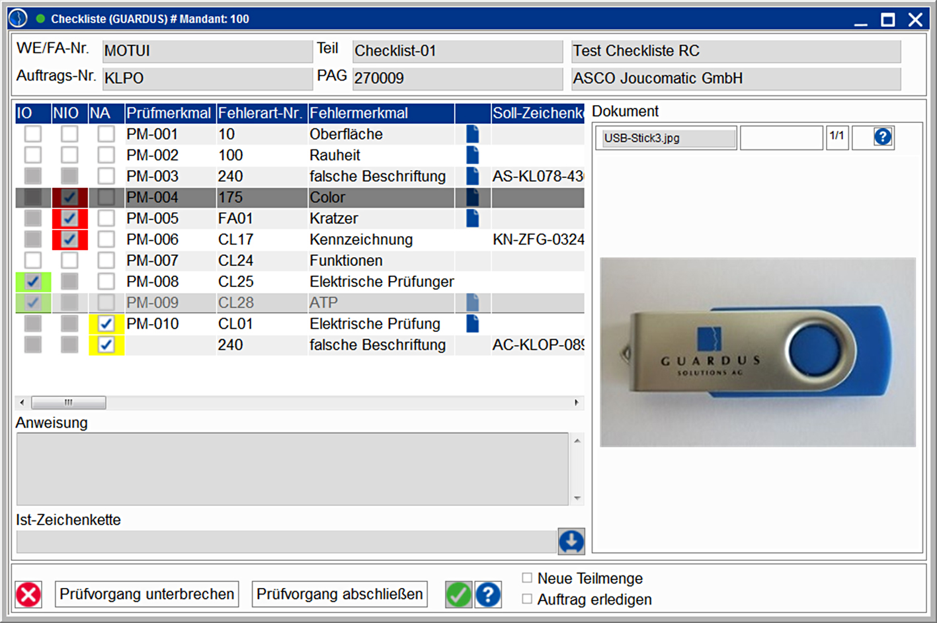Screen dimensions: 937x623
Task: Click the red cancel X icon
Action: 28,595
